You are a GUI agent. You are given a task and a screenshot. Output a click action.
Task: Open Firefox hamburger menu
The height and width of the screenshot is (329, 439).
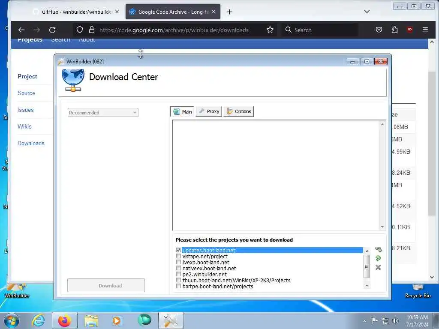[x=425, y=30]
